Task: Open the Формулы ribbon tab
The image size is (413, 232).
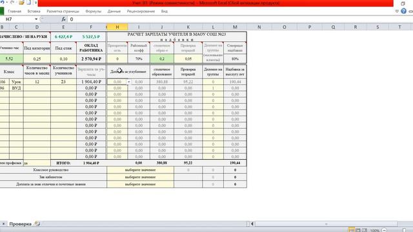Action: click(x=93, y=12)
